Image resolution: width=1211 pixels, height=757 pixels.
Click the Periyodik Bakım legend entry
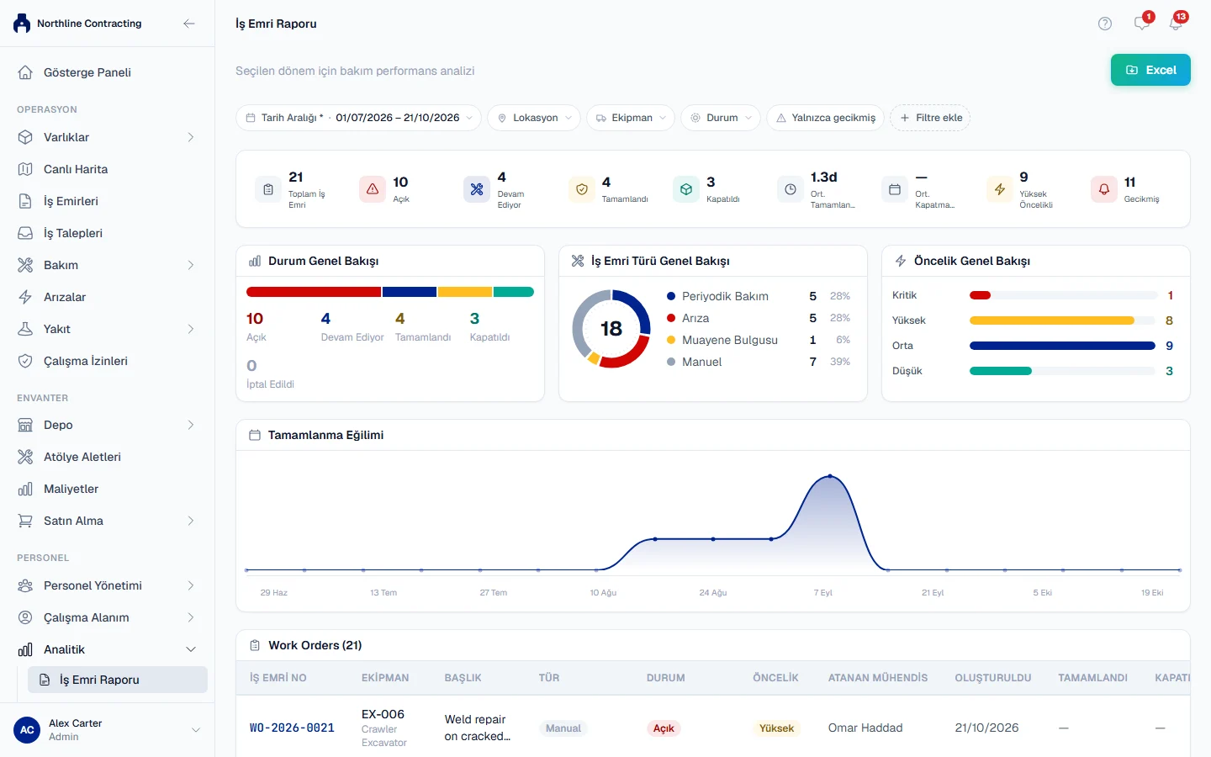coord(759,296)
